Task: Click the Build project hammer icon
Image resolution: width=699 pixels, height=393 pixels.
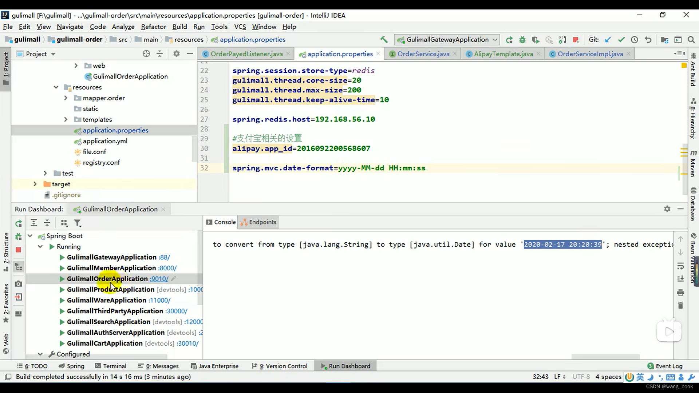Action: (384, 40)
